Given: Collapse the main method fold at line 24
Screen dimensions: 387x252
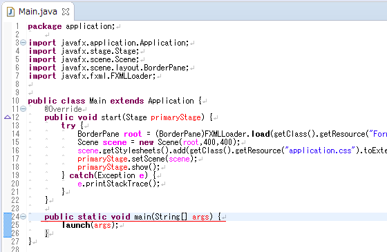Looking at the screenshot, I should tap(23, 217).
